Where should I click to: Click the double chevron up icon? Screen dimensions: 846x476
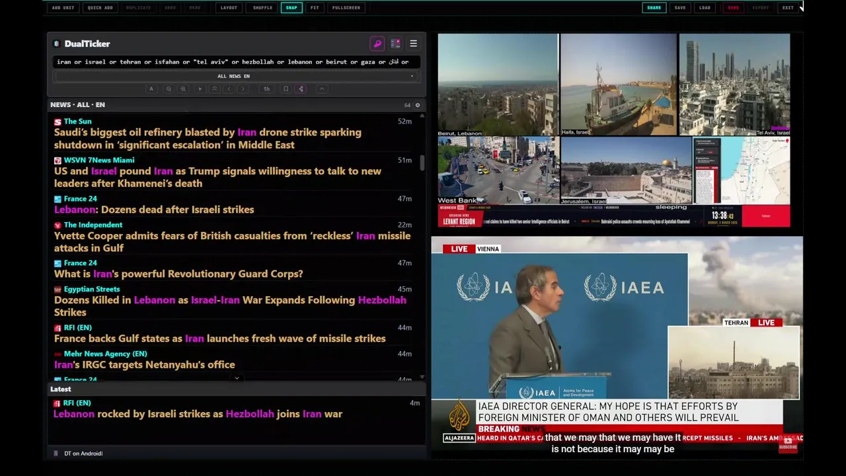click(214, 89)
